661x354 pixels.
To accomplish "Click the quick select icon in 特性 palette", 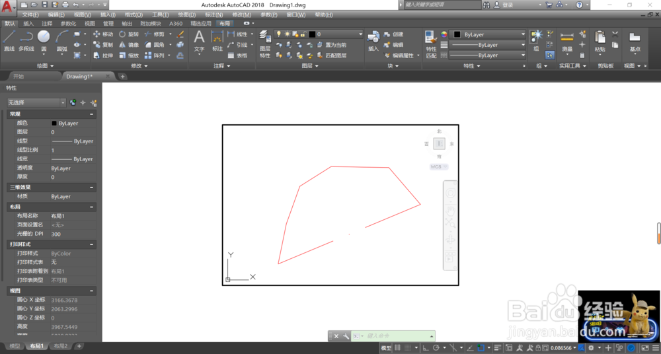I will 94,102.
